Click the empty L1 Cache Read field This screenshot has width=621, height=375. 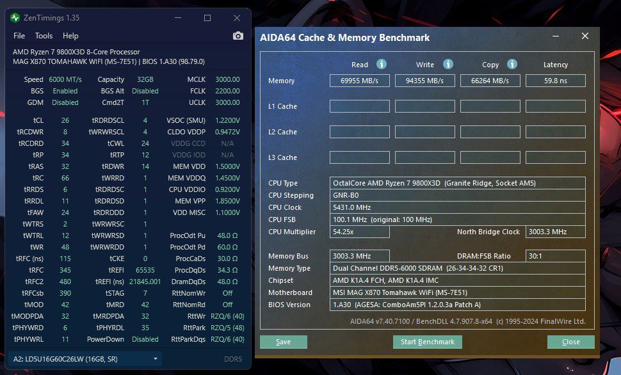360,106
